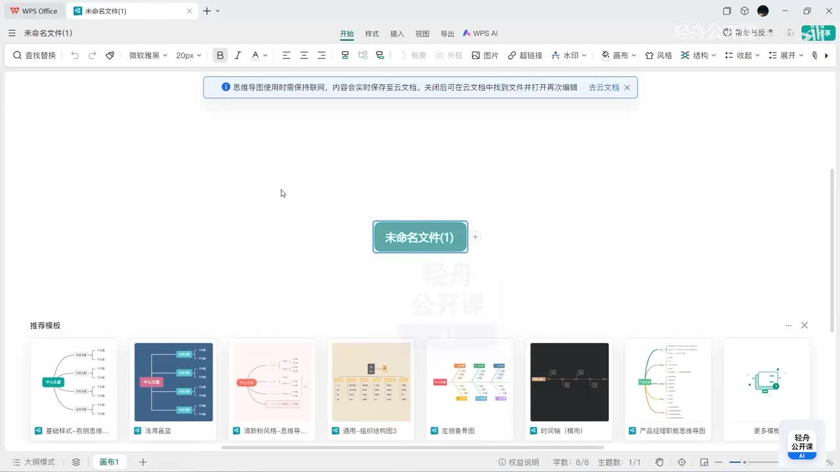The width and height of the screenshot is (840, 472).
Task: Toggle bold formatting
Action: (220, 56)
